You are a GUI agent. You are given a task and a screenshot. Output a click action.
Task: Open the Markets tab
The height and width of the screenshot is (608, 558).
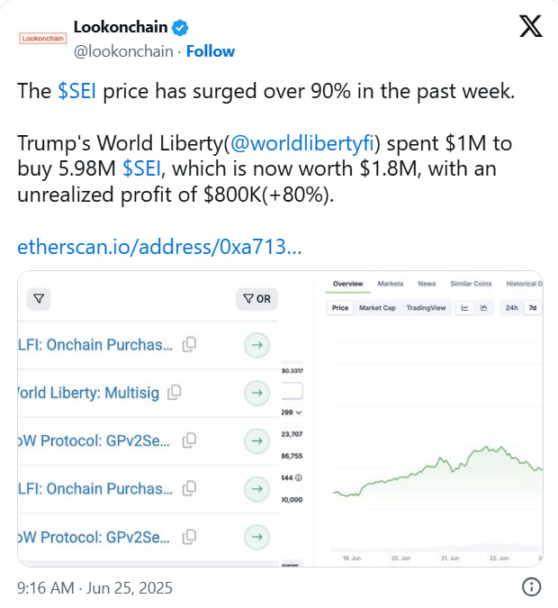pos(391,284)
